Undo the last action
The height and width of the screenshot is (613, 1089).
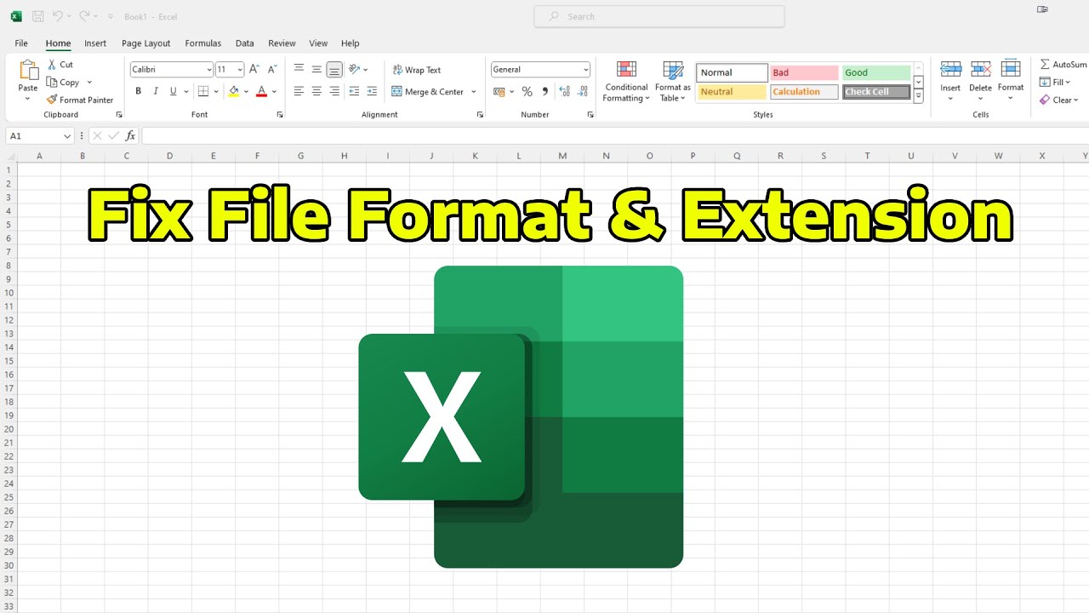coord(57,16)
